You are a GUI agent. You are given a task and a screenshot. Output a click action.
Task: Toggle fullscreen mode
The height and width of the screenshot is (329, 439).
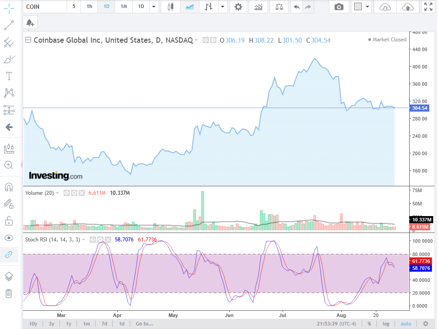pyautogui.click(x=428, y=7)
